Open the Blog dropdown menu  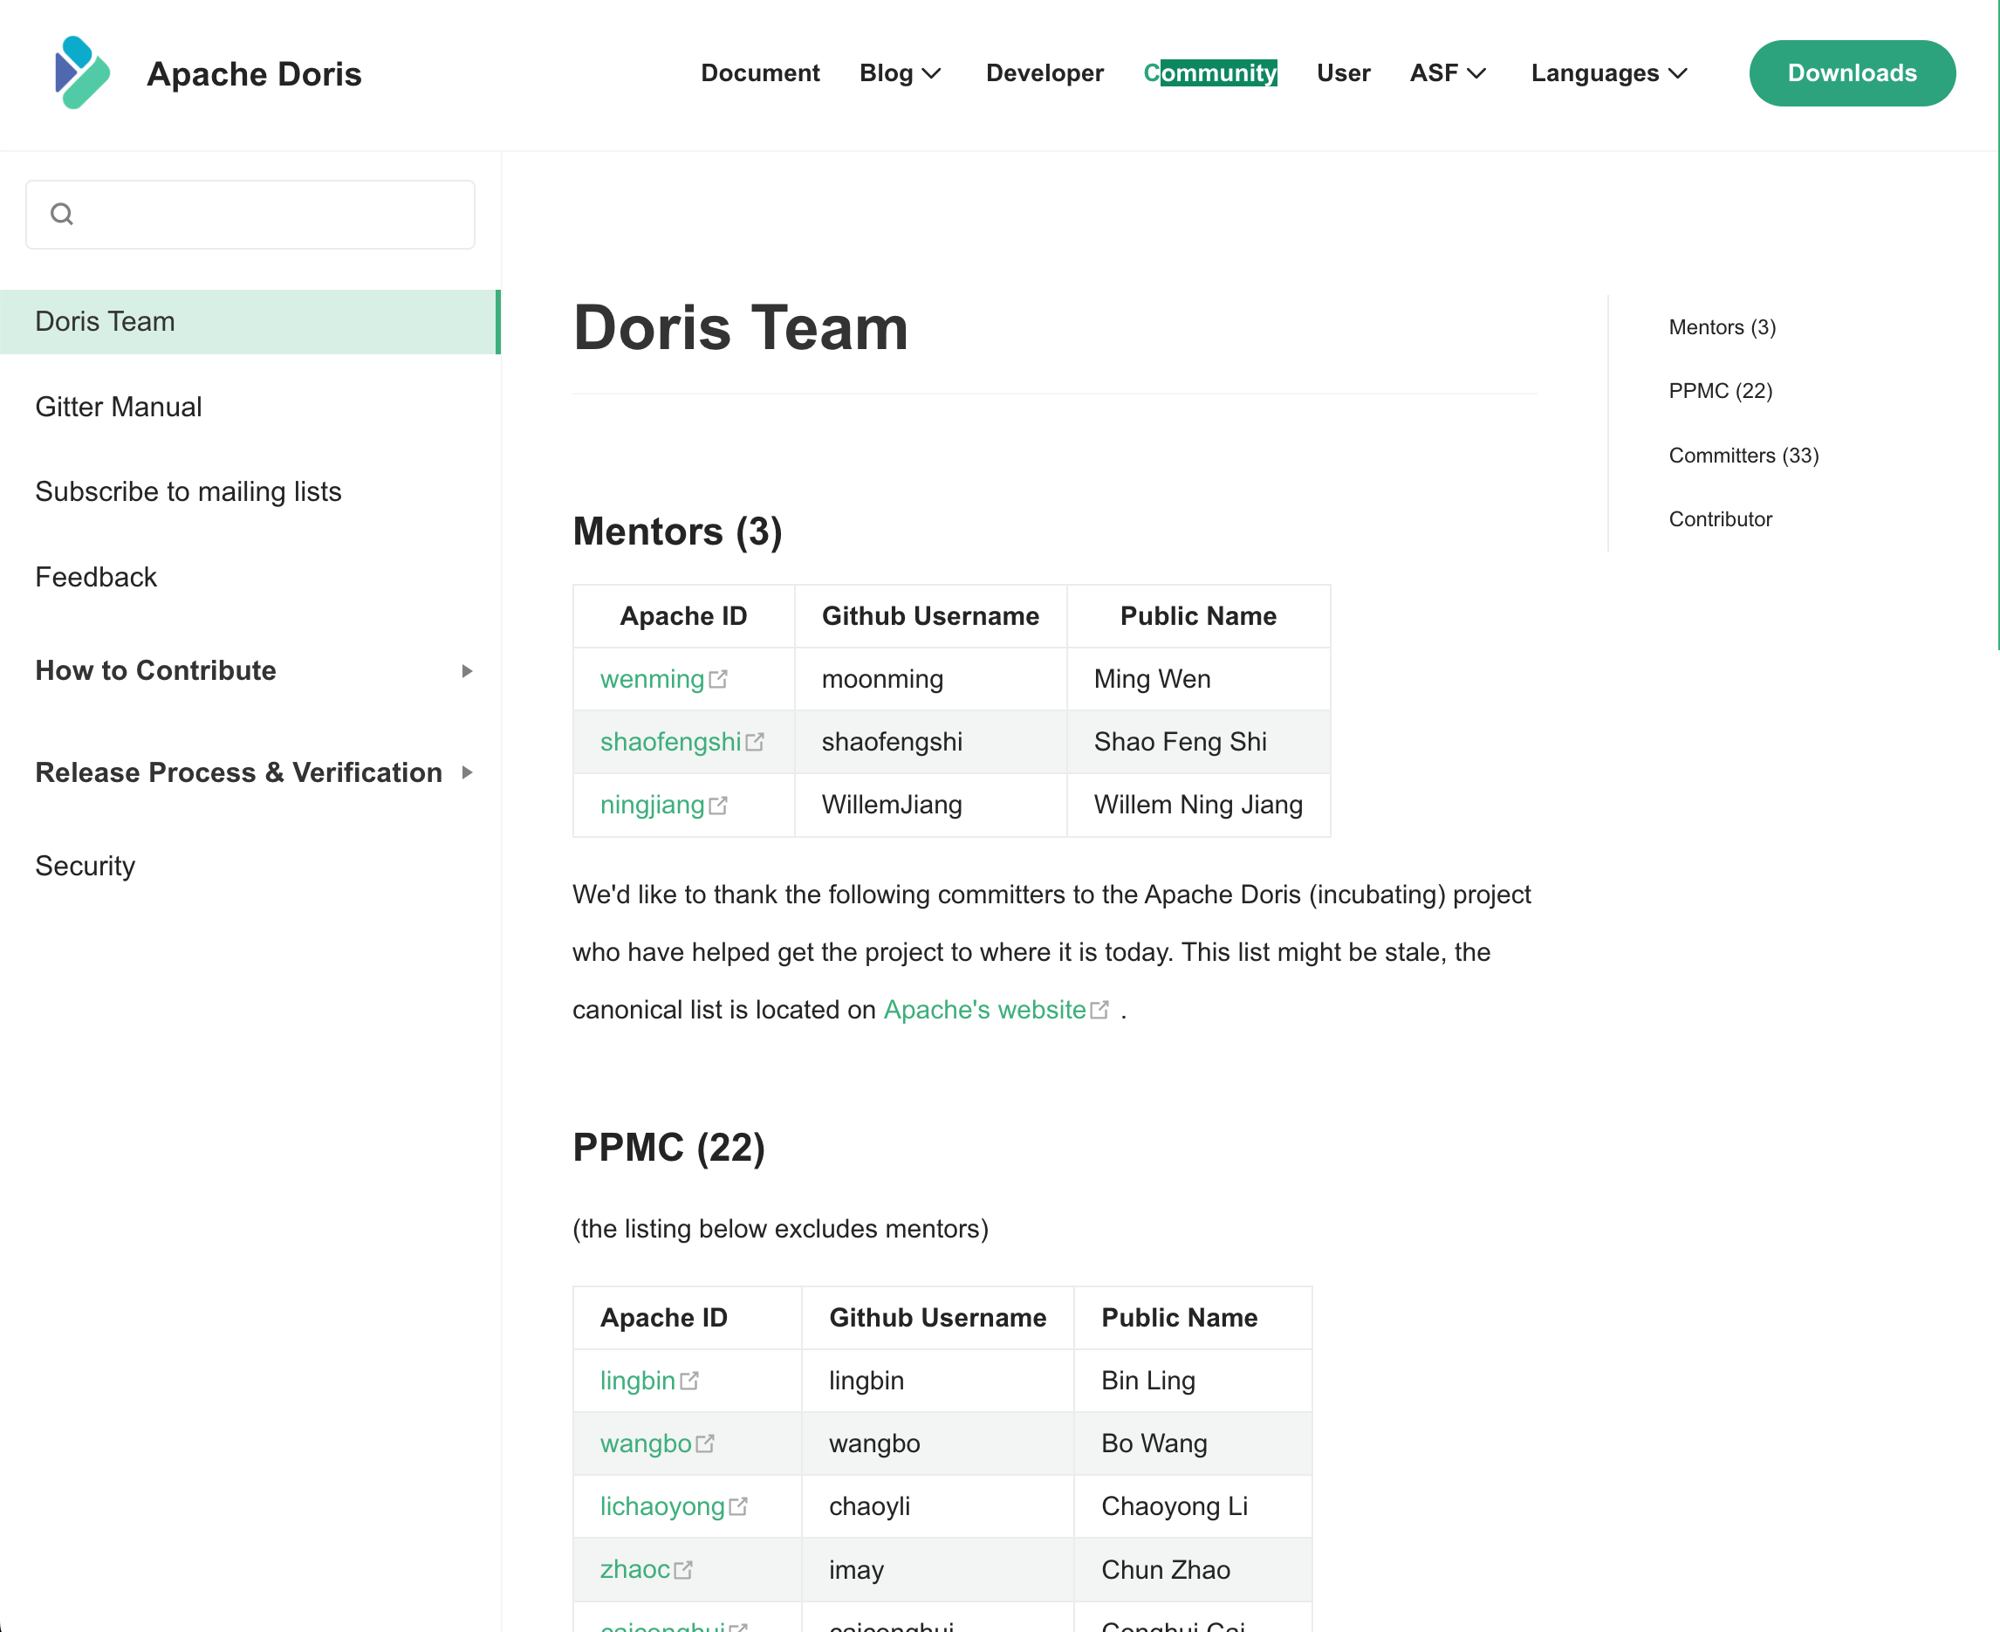[x=901, y=72]
